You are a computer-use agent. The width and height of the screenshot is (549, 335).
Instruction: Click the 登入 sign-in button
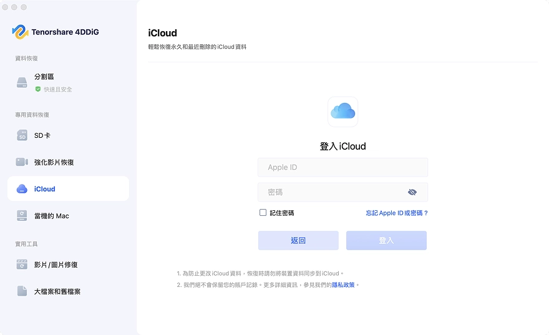(x=386, y=240)
